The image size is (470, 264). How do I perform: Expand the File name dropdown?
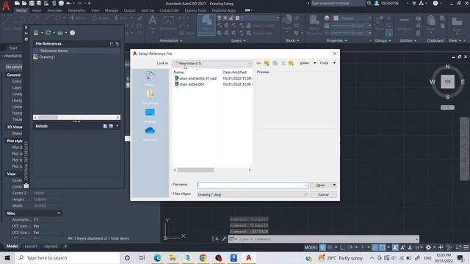305,186
